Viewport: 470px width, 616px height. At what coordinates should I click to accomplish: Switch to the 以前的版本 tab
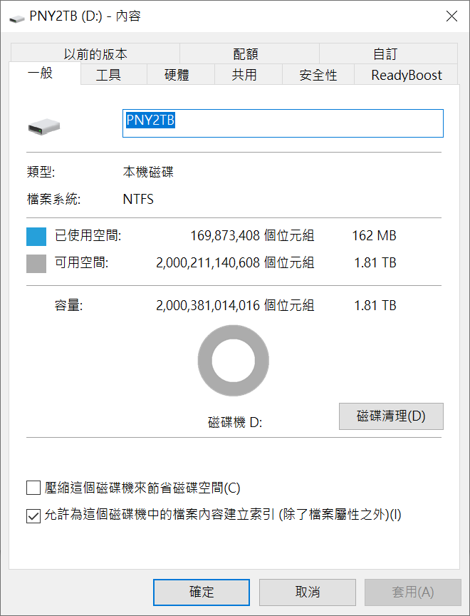tap(95, 54)
